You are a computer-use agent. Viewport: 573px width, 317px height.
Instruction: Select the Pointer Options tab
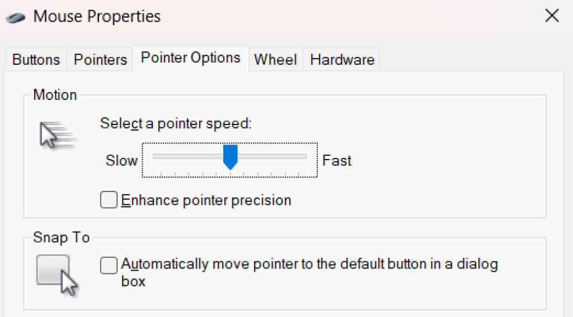point(190,58)
